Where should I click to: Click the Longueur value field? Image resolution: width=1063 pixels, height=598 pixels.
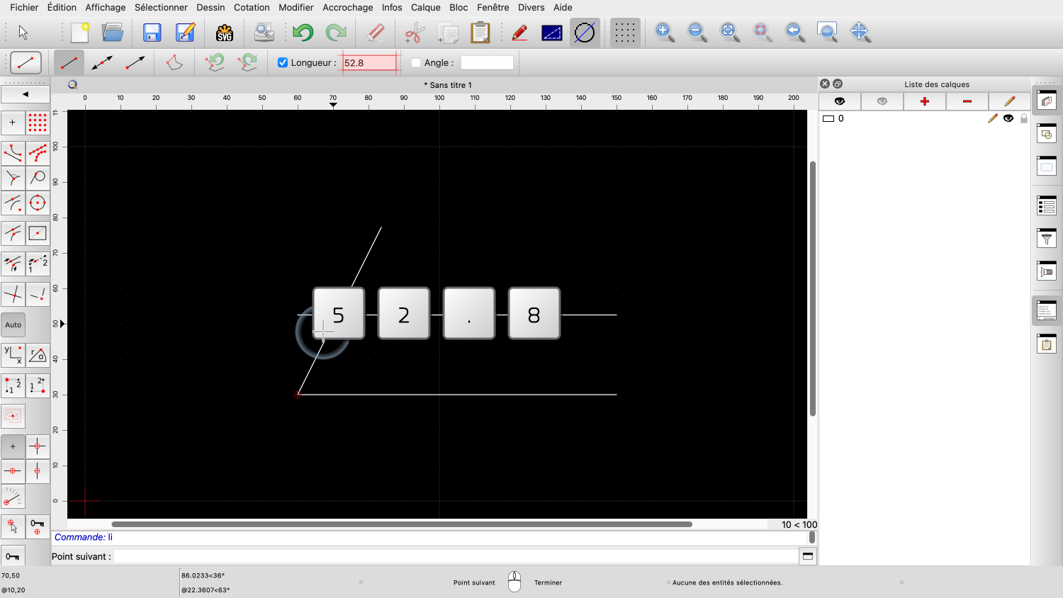coord(369,63)
